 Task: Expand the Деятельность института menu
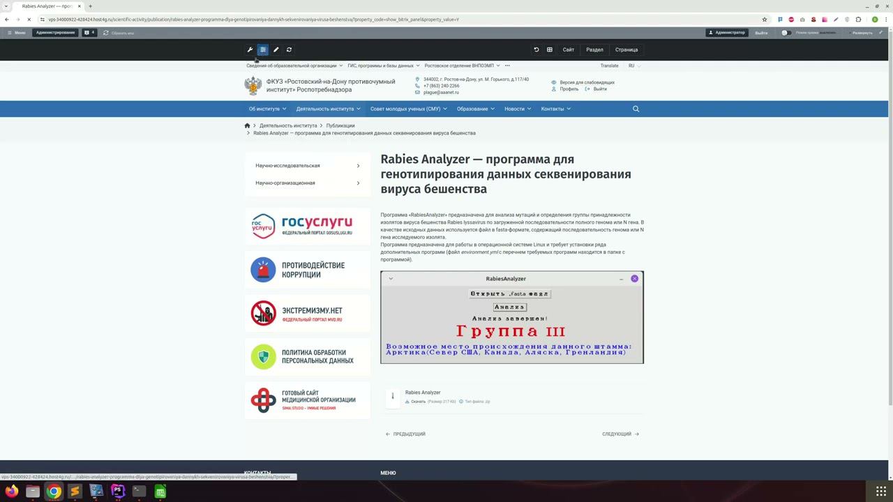329,109
